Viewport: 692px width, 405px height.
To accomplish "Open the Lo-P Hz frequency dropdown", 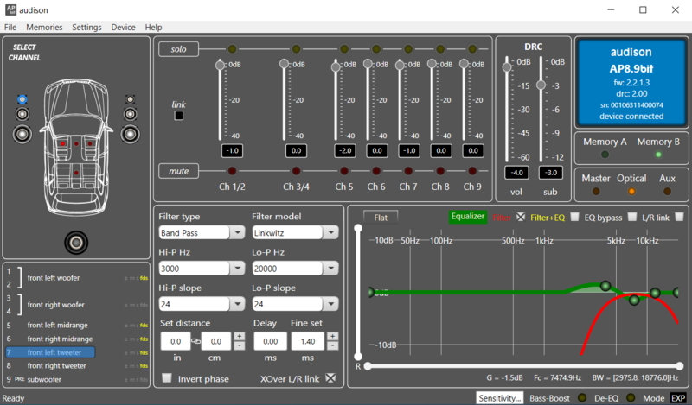I will click(330, 268).
